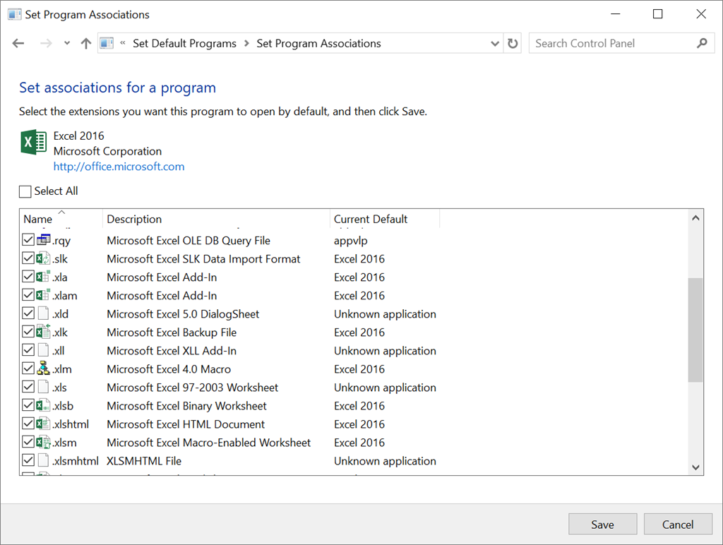723x545 pixels.
Task: Uncheck the .xlam extension checkbox
Action: [x=28, y=295]
